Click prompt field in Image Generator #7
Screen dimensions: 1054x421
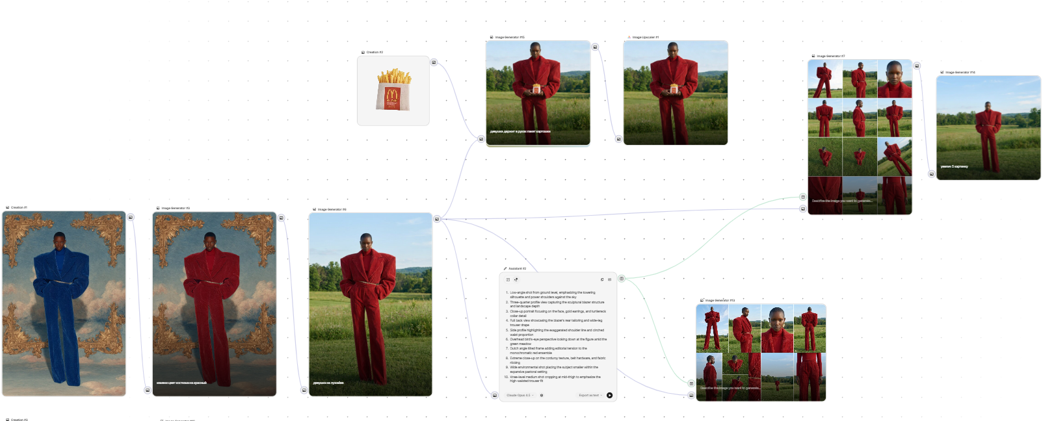[842, 201]
